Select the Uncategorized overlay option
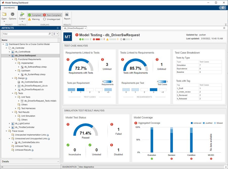 (52, 19)
